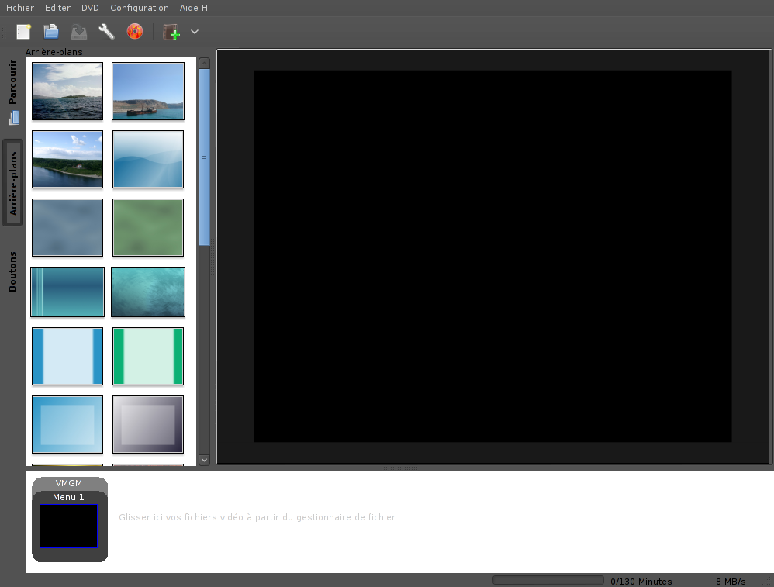Burn the DVD using the flame disc icon
Image resolution: width=774 pixels, height=587 pixels.
pyautogui.click(x=134, y=32)
